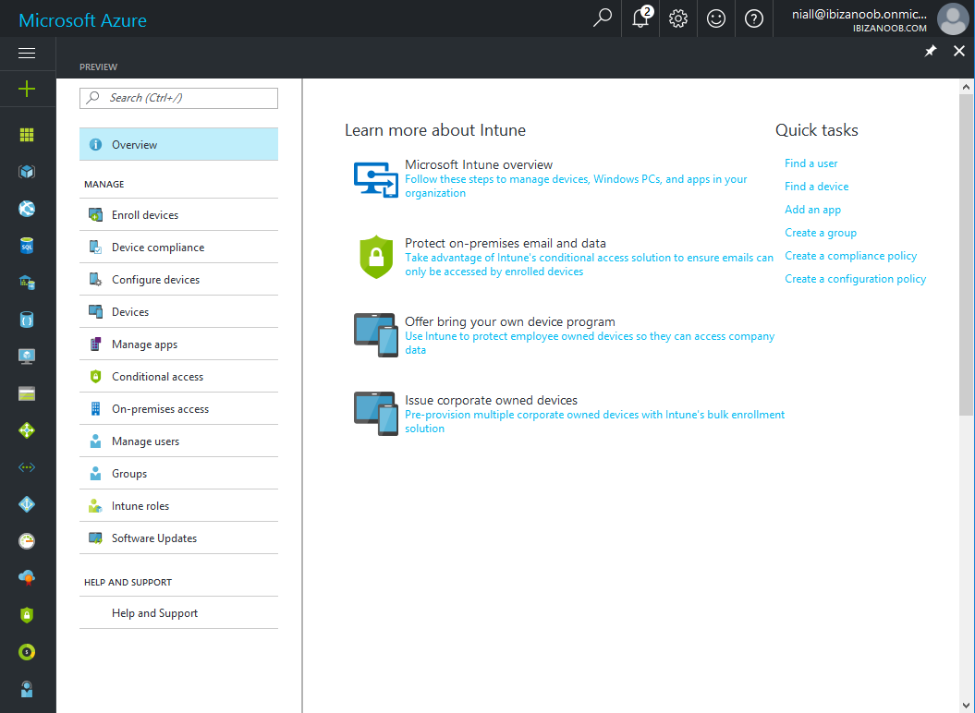This screenshot has width=975, height=713.
Task: Open Configure devices menu item
Action: (x=178, y=279)
